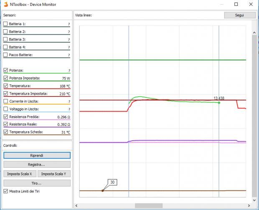
Task: Click the horizontal scrollbar thumb
Action: tap(149, 206)
